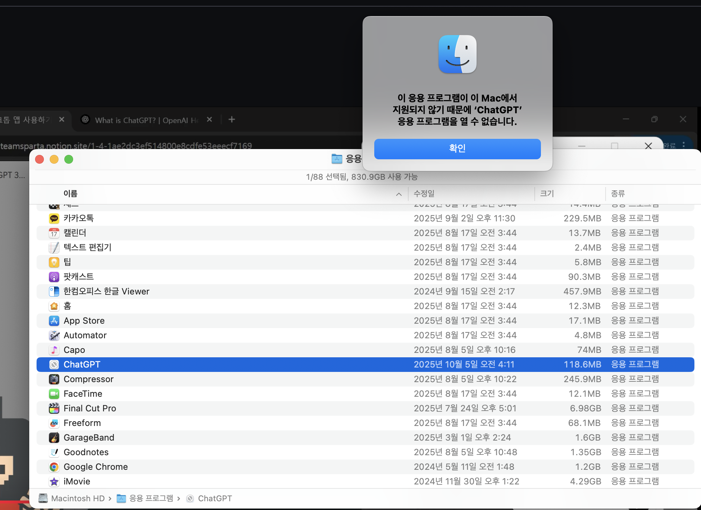Select the Automator robot icon
Screen dimensions: 701x510
click(x=54, y=335)
